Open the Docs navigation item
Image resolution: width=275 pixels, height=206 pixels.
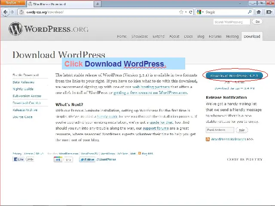(188, 36)
